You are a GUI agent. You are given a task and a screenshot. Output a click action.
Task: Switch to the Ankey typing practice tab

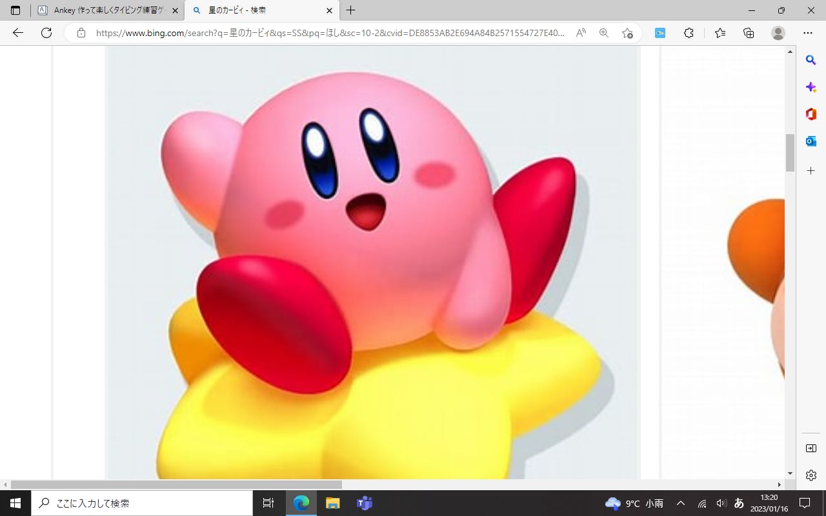tap(103, 10)
